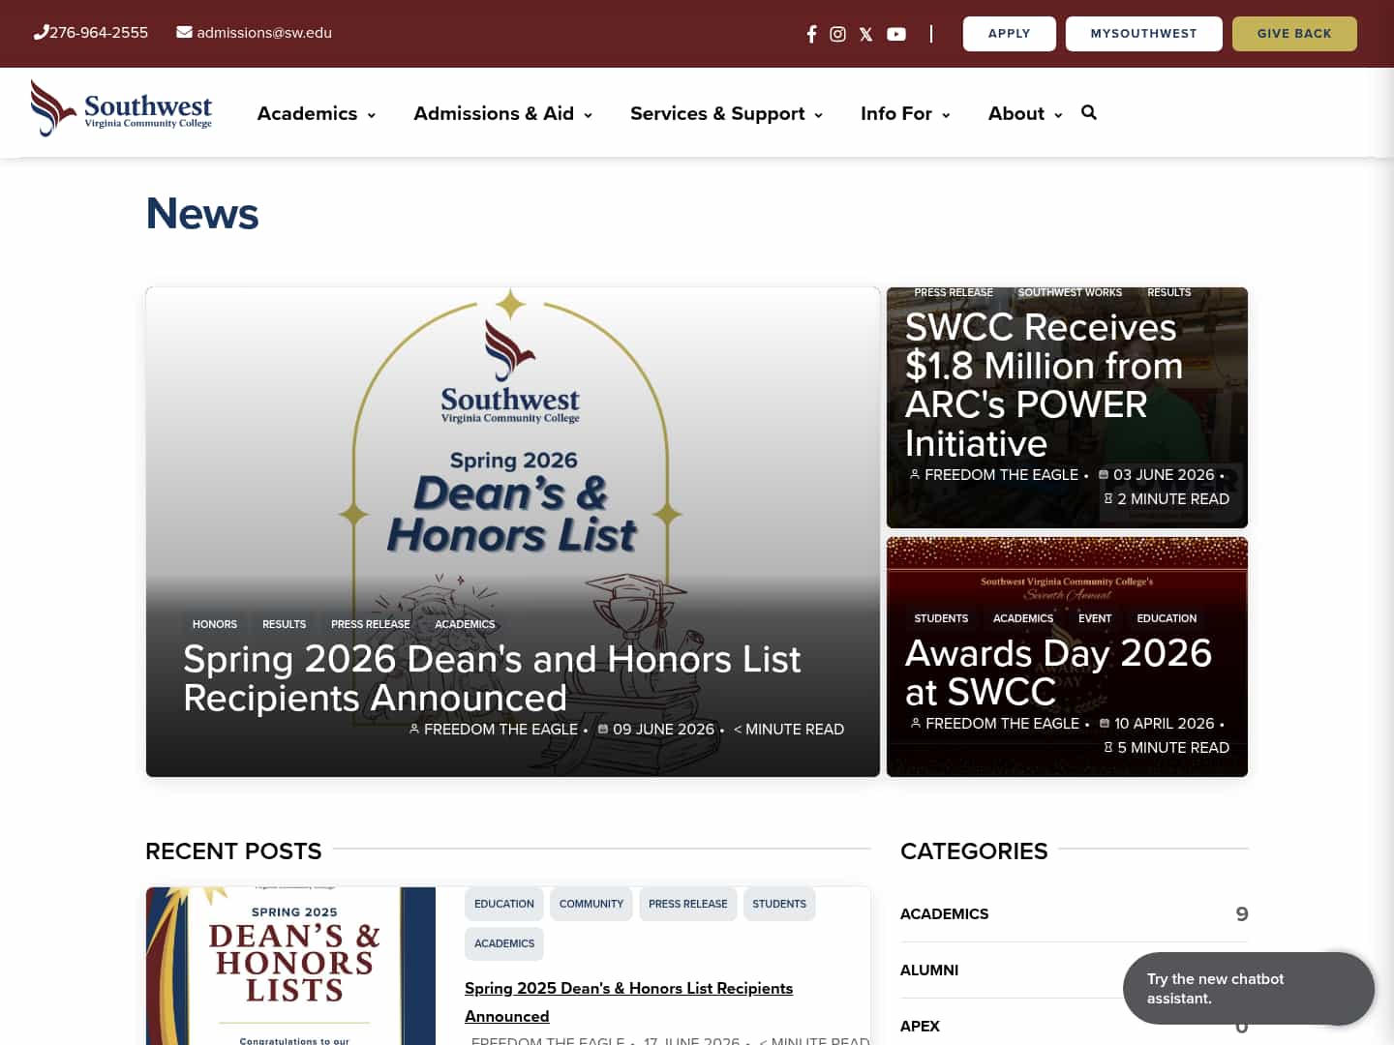1394x1045 pixels.
Task: Expand the Info For chevron
Action: (x=946, y=115)
